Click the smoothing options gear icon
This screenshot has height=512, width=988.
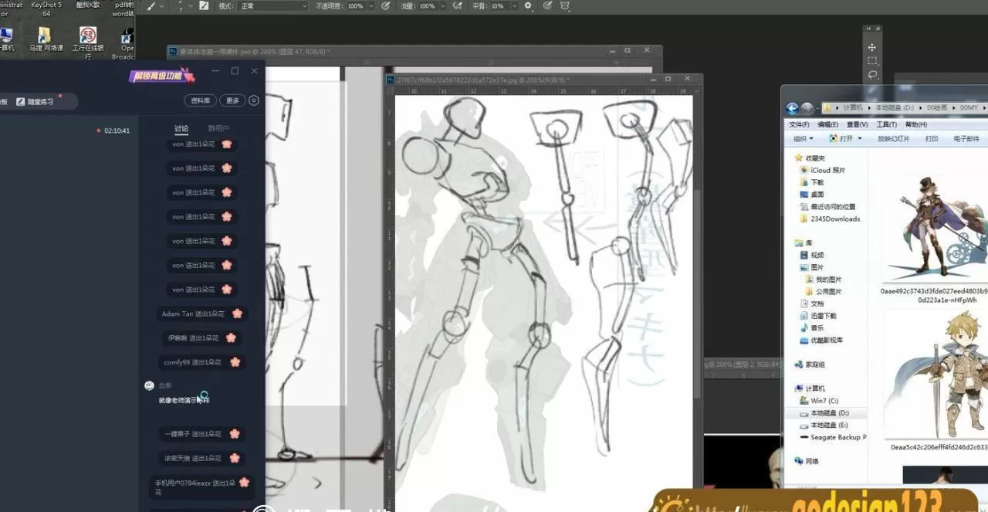(x=528, y=5)
